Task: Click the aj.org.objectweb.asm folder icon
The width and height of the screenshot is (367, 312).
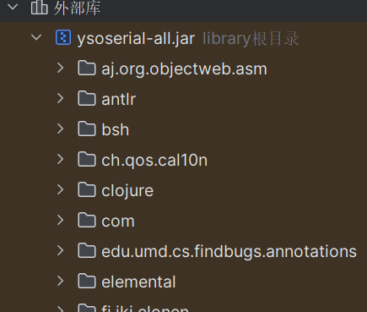Action: coord(87,68)
